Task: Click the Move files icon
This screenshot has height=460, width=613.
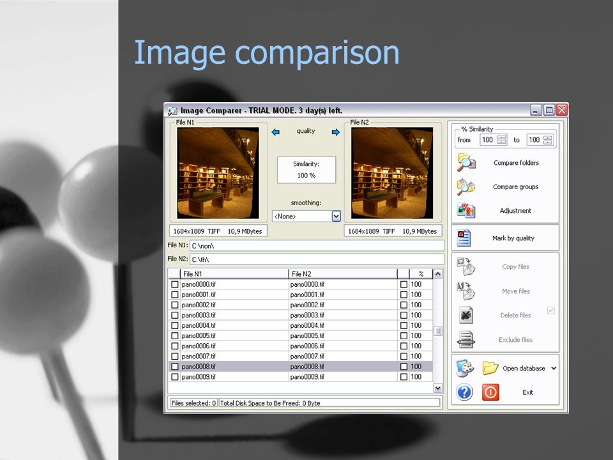Action: [x=466, y=291]
